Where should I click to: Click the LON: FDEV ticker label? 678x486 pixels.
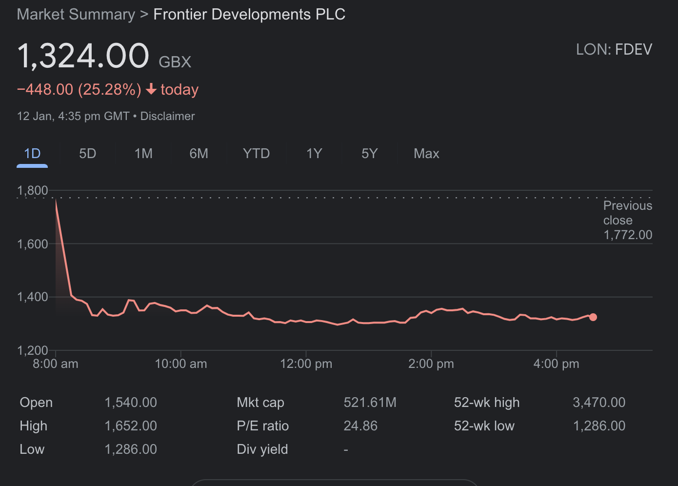tap(614, 49)
